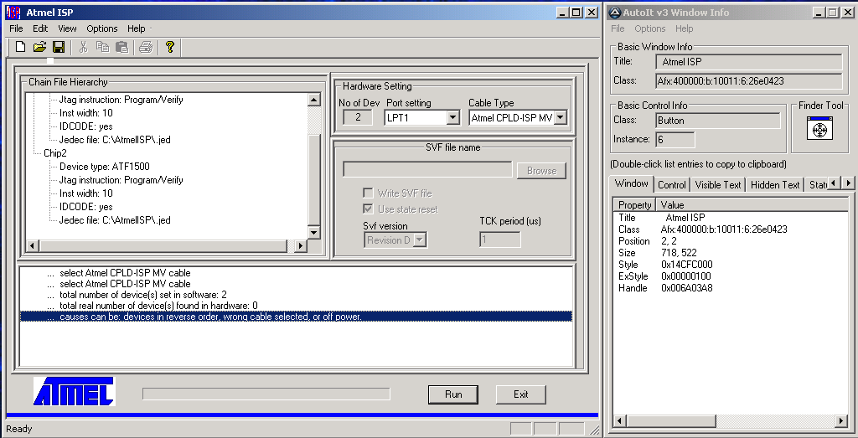The image size is (858, 438).
Task: Select the highlighted causes can be log line
Action: tap(296, 317)
